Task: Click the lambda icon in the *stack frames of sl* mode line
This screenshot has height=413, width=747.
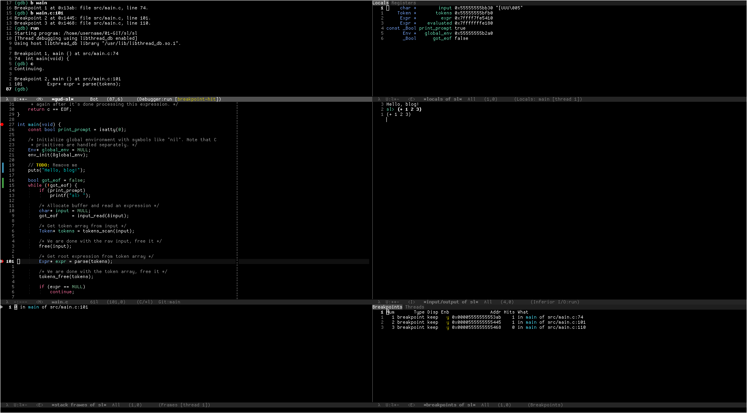Action: click(x=7, y=405)
